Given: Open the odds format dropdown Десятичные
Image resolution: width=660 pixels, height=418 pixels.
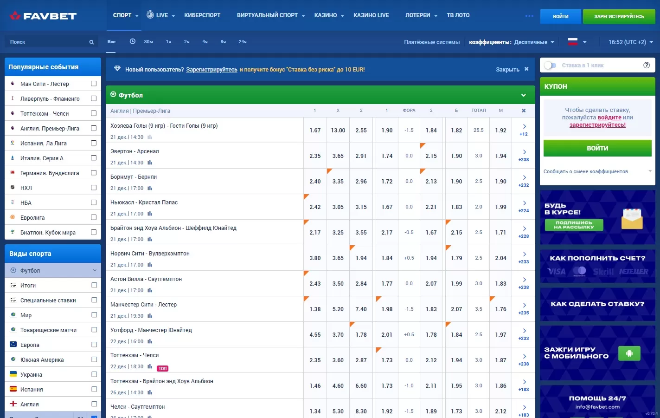Looking at the screenshot, I should pyautogui.click(x=534, y=42).
